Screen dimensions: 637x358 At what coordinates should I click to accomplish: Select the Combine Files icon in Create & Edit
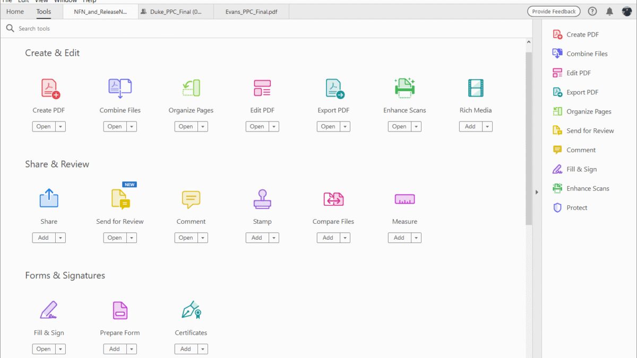120,88
